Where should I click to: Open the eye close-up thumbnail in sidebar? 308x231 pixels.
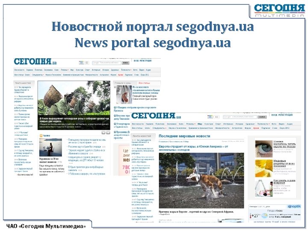(264, 149)
